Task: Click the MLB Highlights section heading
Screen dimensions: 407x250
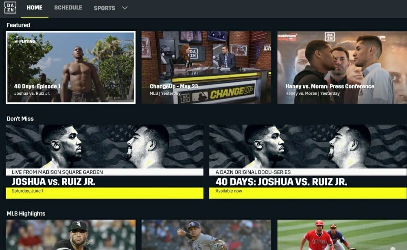Action: coord(26,214)
